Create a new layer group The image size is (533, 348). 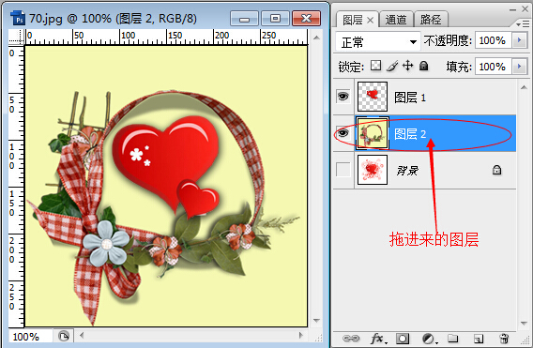pyautogui.click(x=453, y=339)
